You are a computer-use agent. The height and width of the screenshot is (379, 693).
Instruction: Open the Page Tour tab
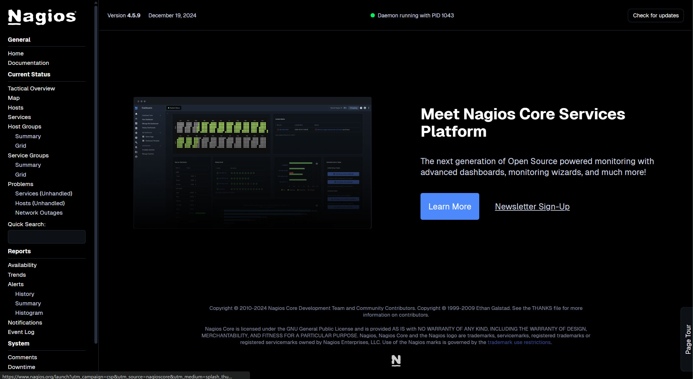pyautogui.click(x=688, y=339)
